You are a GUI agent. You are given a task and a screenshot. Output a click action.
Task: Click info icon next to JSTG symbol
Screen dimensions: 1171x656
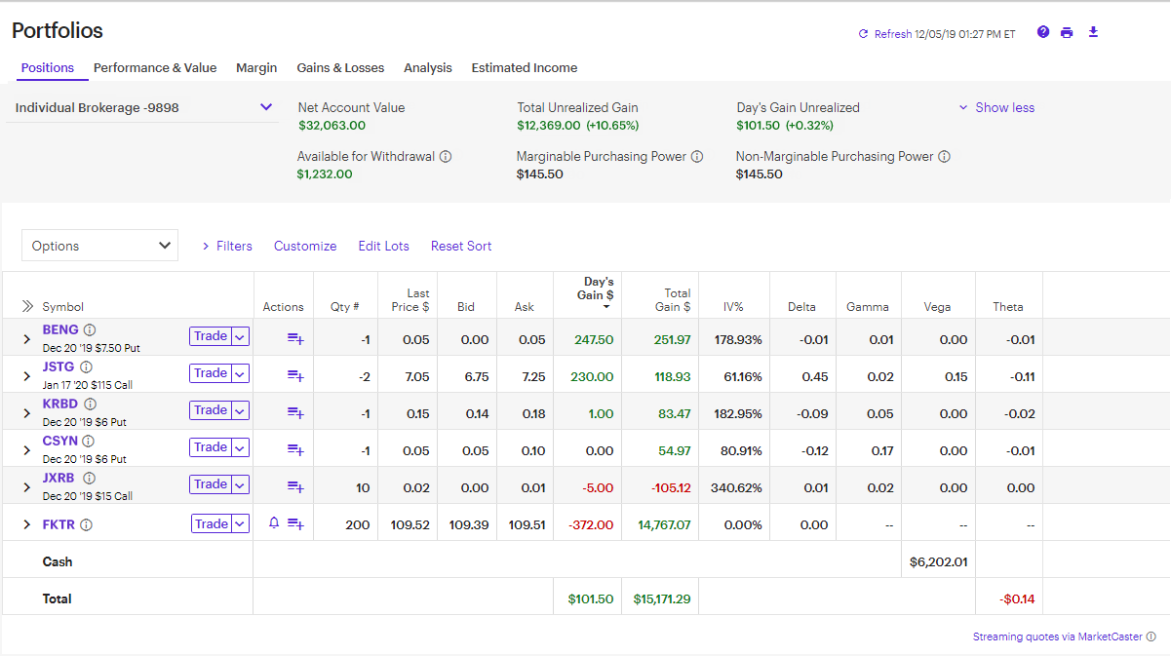[86, 367]
